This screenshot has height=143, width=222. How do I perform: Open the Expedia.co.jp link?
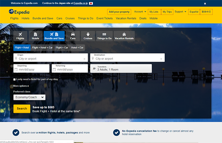[81, 3]
